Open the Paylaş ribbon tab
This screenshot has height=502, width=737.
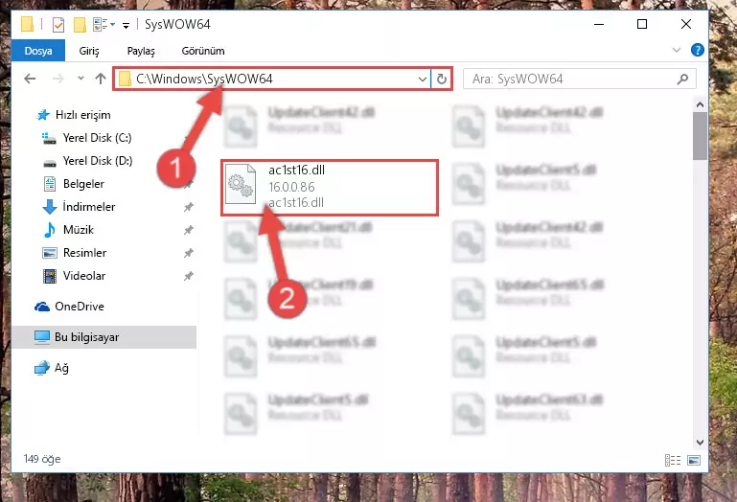click(x=141, y=51)
